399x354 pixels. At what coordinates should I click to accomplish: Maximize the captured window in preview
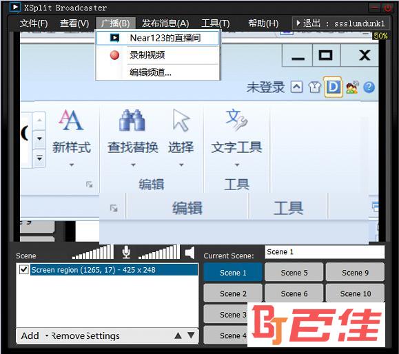[x=326, y=55]
